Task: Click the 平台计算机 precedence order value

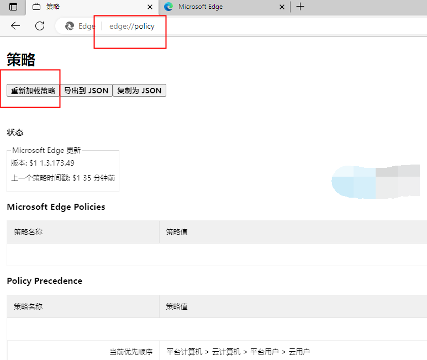Action: (x=184, y=352)
